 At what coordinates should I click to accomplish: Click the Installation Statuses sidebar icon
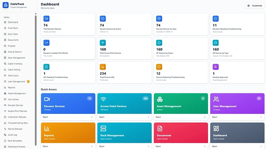click(5, 117)
